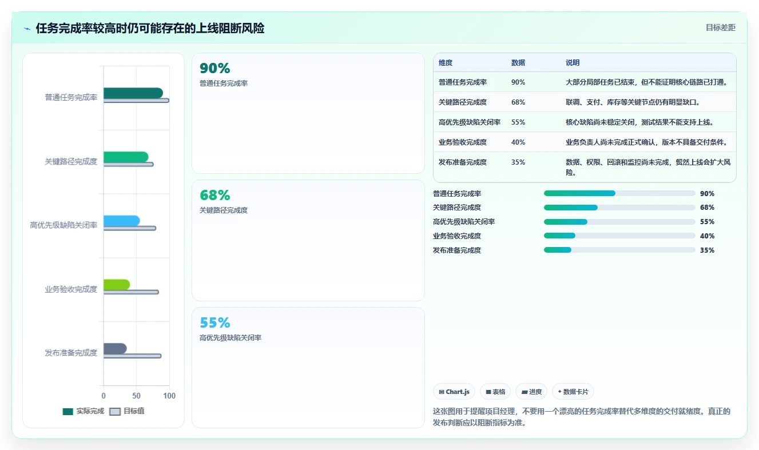This screenshot has width=759, height=450.
Task: Click the page title about 上线阻断风险
Action: pos(150,28)
